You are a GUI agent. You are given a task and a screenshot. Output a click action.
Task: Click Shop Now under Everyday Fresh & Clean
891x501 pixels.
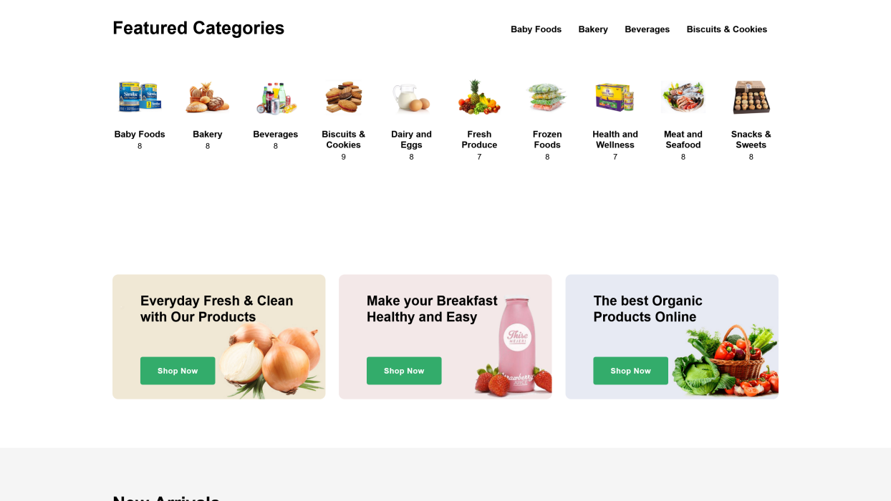tap(178, 371)
